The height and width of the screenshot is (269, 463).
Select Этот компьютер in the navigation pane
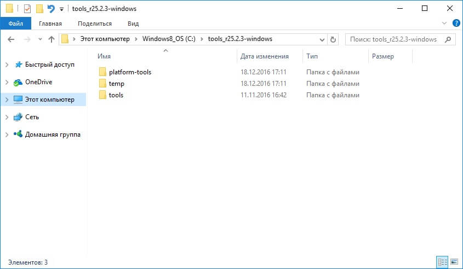pyautogui.click(x=50, y=100)
